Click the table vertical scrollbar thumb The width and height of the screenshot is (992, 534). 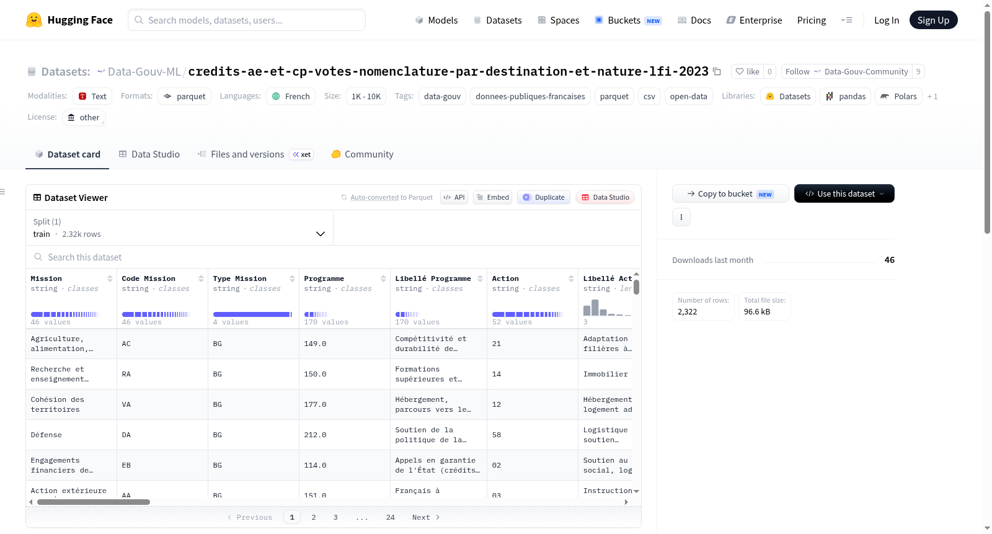(x=636, y=287)
